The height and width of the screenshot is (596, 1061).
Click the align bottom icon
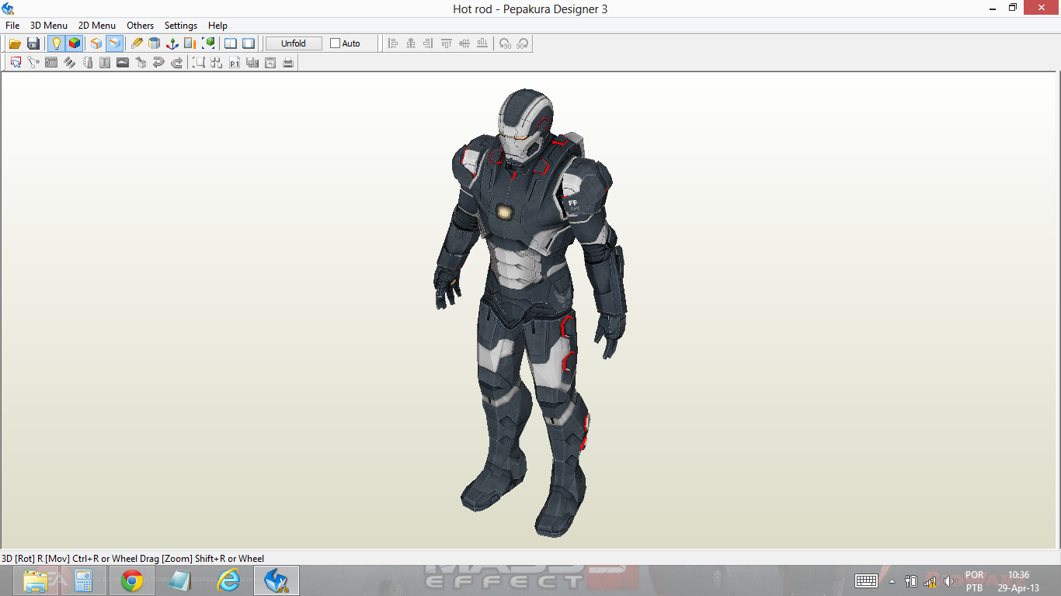point(482,43)
